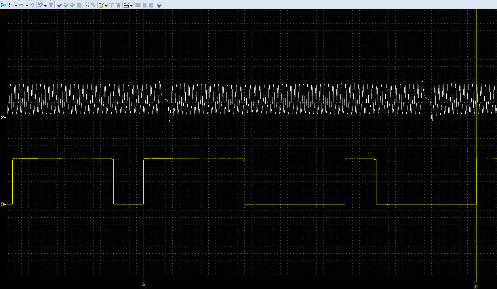Open the A:B+C window panel icon

tap(126, 5)
